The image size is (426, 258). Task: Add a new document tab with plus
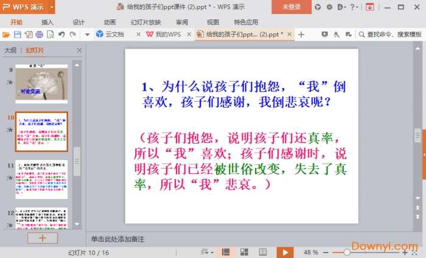tap(301, 35)
